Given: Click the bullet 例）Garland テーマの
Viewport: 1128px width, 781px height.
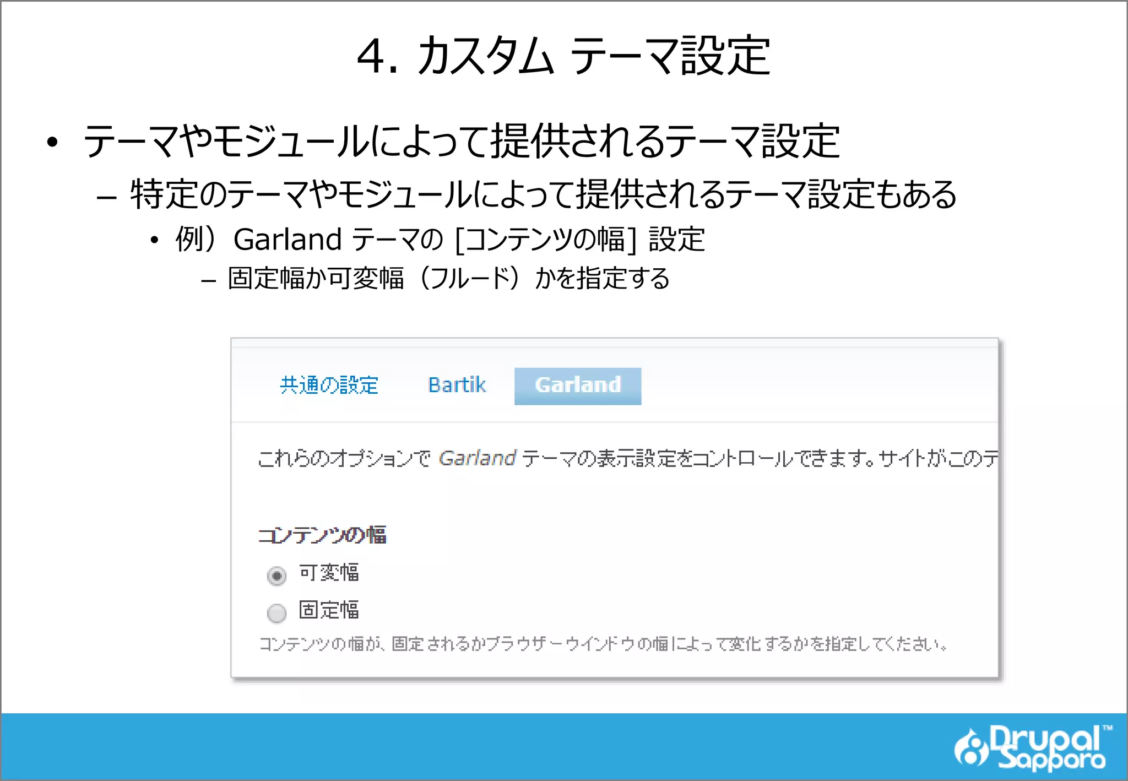Looking at the screenshot, I should click(440, 240).
